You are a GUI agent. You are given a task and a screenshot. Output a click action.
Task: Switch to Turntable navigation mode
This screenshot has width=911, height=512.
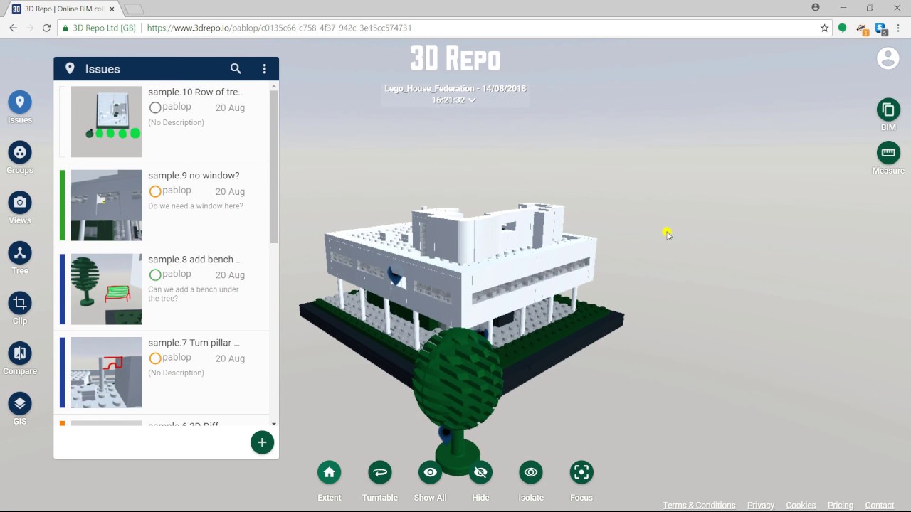click(379, 472)
